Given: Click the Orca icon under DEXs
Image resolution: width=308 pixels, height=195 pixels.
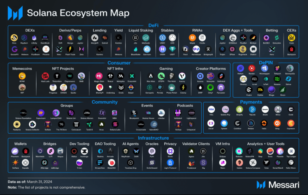Looking at the screenshot, I should [14, 38].
